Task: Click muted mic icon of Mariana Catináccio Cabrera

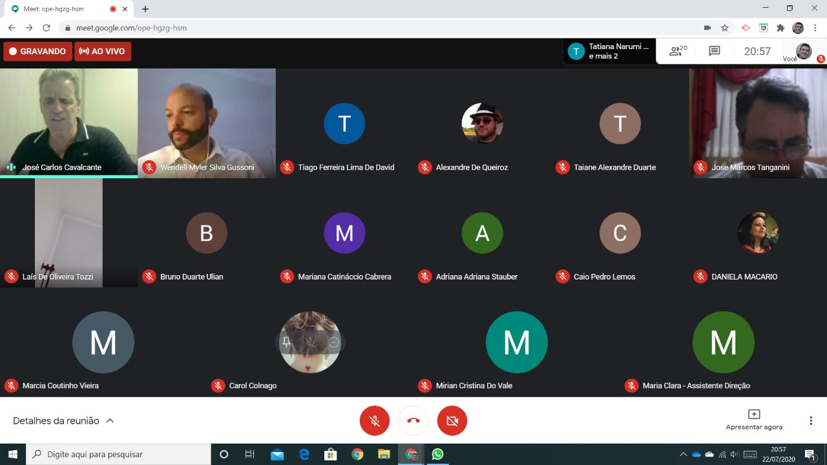Action: 287,276
